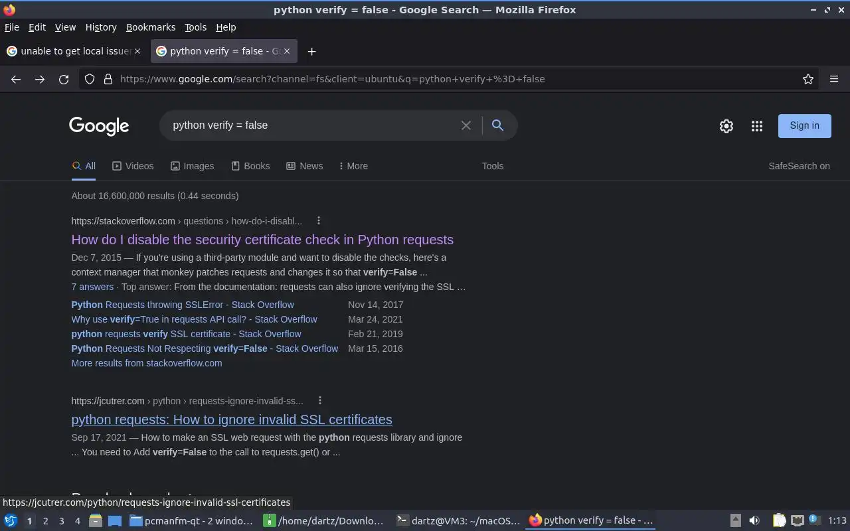The image size is (850, 531).
Task: Open the Lubuntu start menu icon
Action: coord(11,521)
